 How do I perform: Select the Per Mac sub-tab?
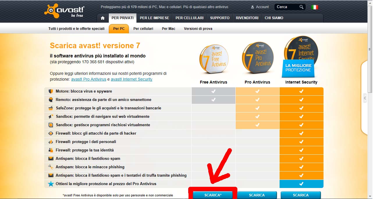pyautogui.click(x=168, y=29)
